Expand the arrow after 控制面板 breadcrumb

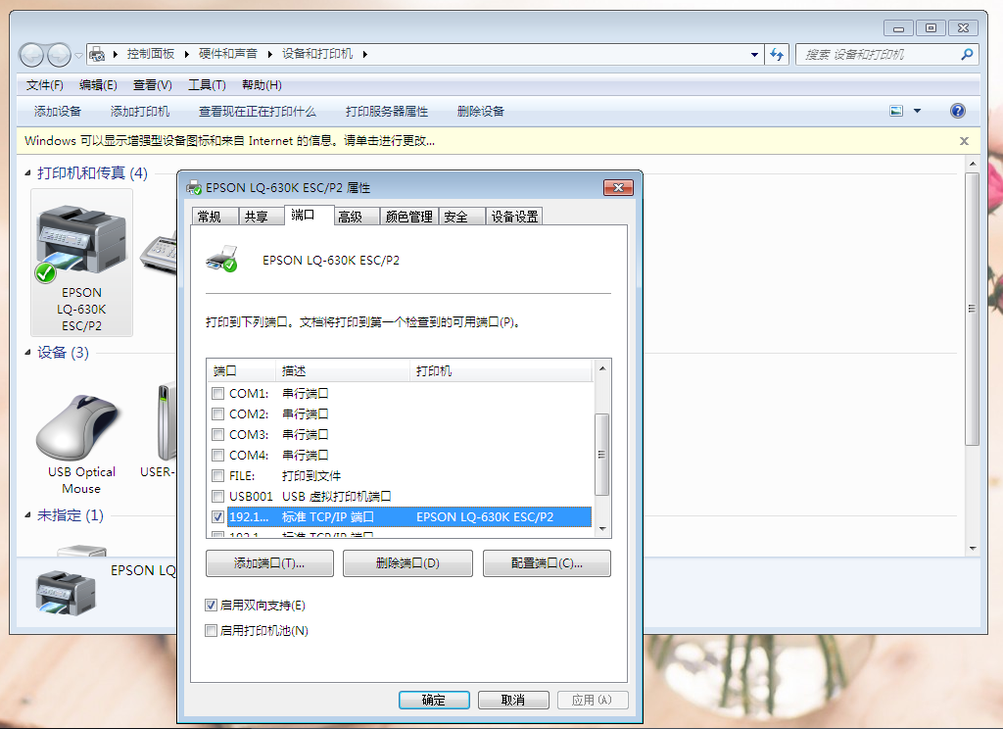[186, 54]
